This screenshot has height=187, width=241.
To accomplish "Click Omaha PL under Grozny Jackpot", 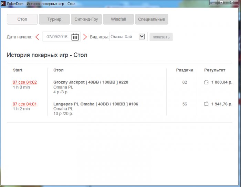I will tap(63, 87).
